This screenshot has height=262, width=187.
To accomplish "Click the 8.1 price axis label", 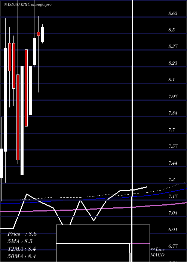I will tap(171, 79).
